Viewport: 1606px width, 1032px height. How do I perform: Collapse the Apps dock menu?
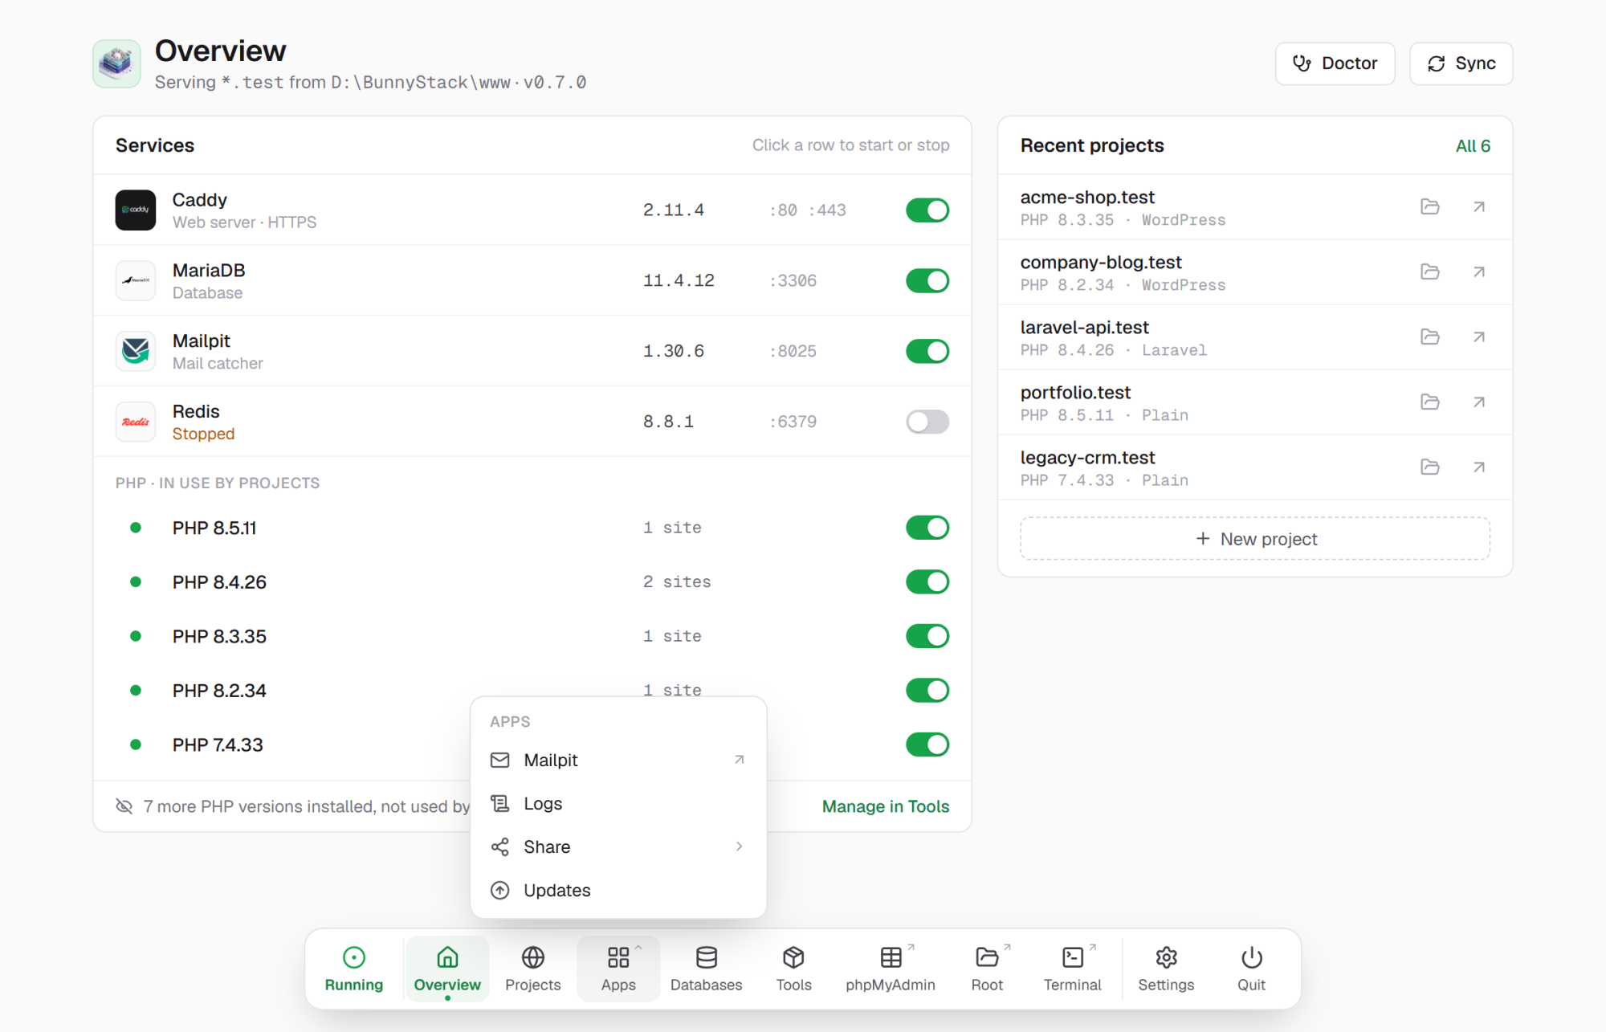pos(618,969)
